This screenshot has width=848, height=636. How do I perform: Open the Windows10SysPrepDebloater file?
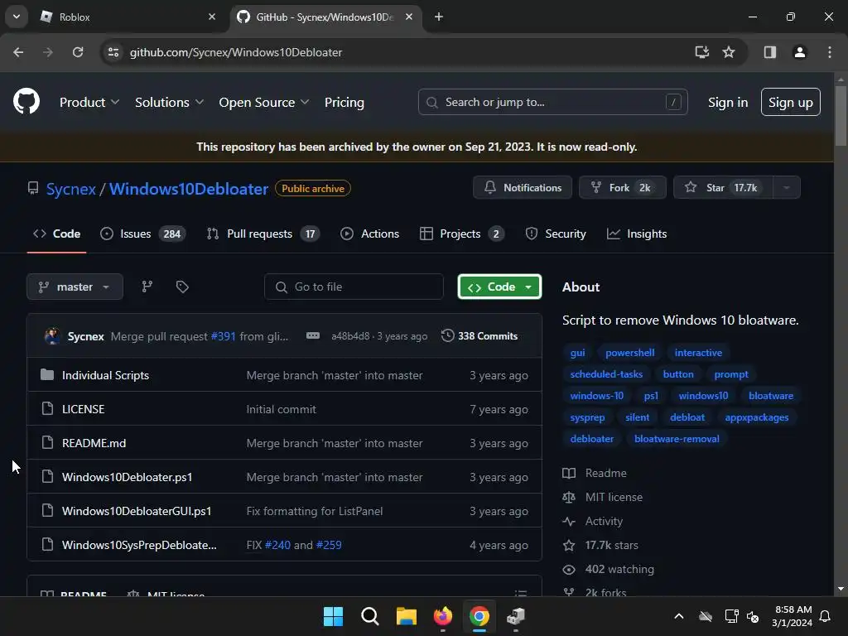(x=139, y=545)
